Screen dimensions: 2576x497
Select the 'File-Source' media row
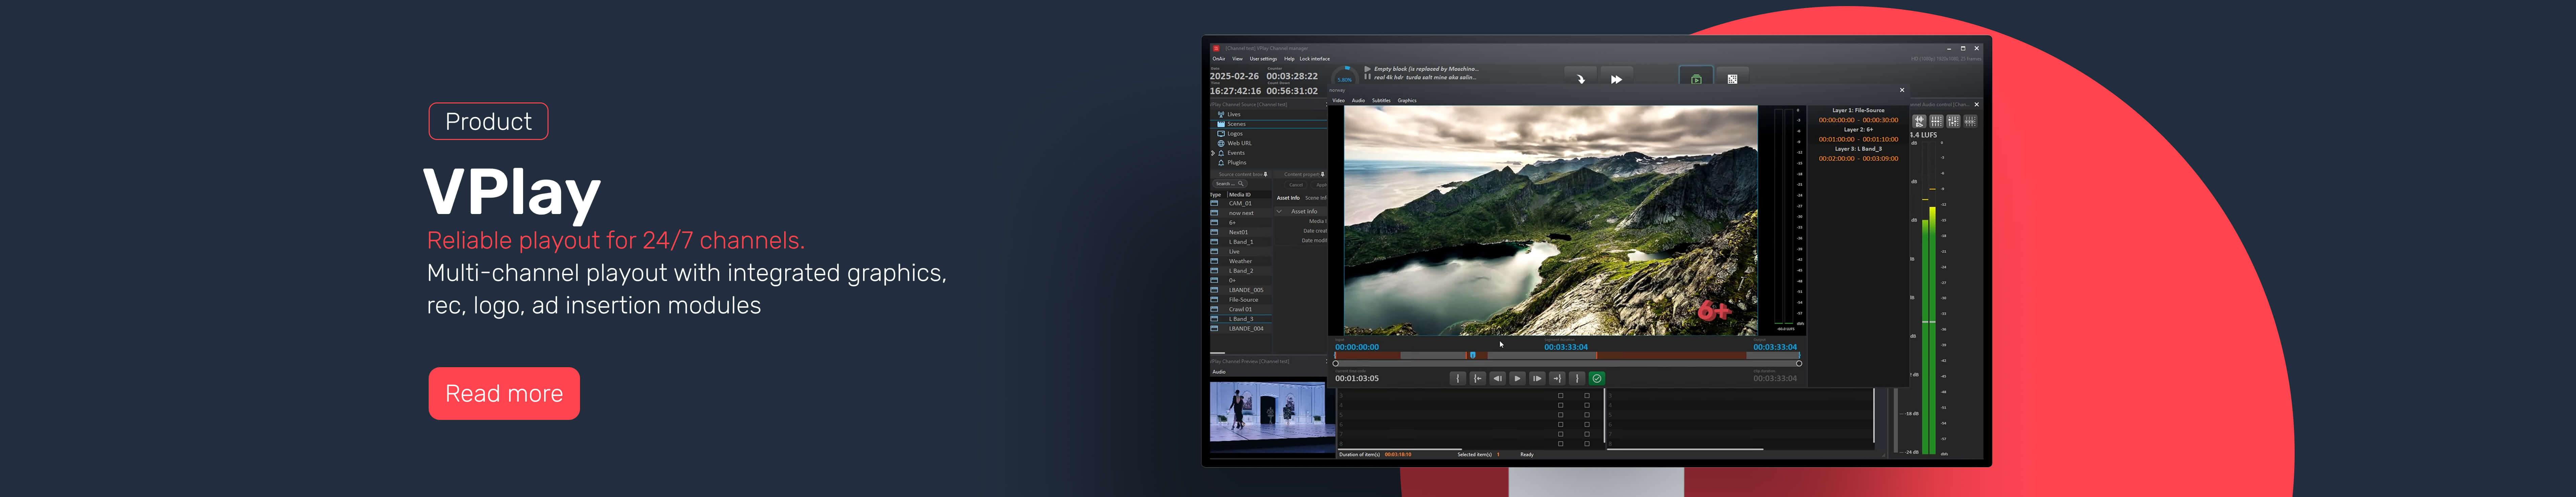pyautogui.click(x=1241, y=300)
